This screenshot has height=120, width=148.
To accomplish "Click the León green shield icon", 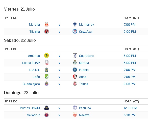I will pyautogui.click(x=46, y=77).
